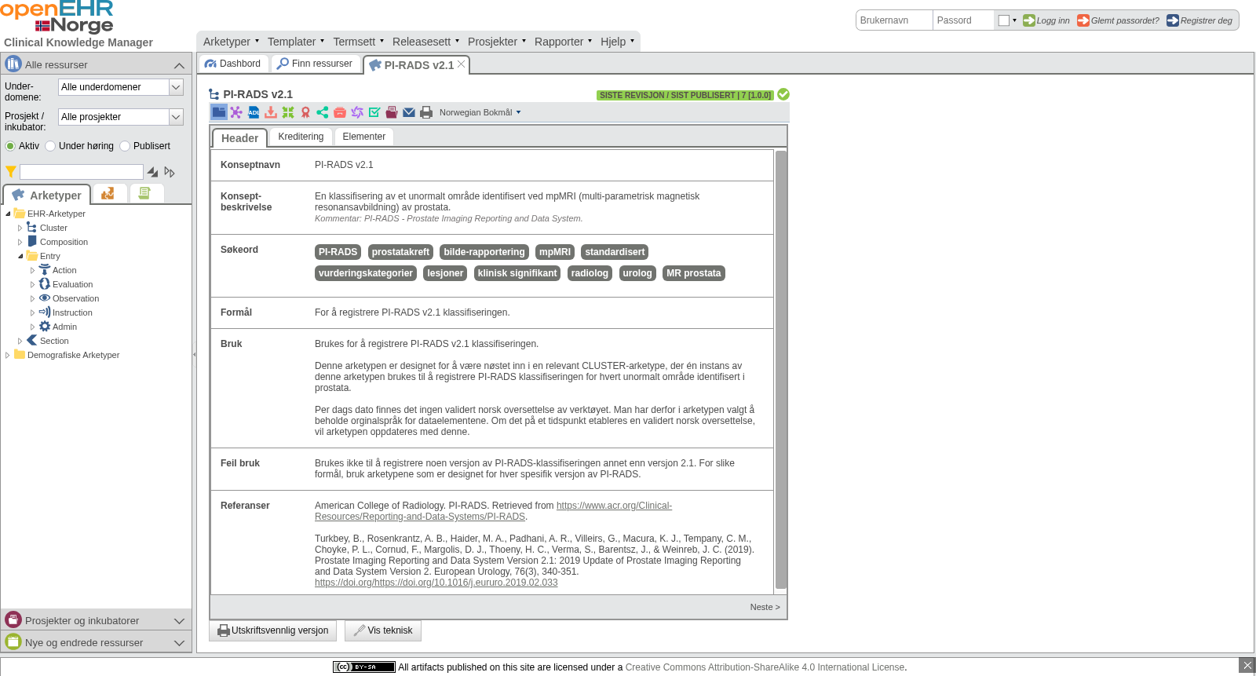Close the PI-RADS v2.1 tab
This screenshot has width=1256, height=676.
pos(462,64)
